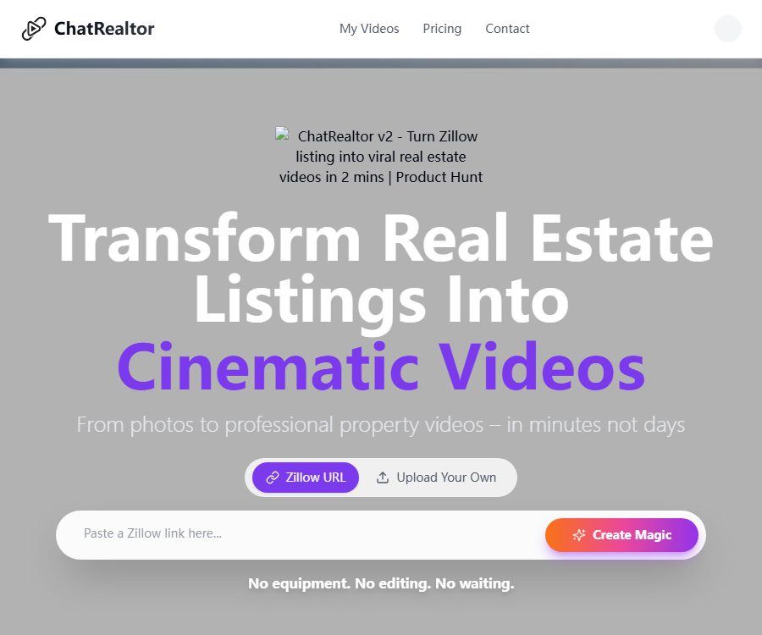
Task: Click 'No equipment. No editing. No waiting.' text
Action: point(381,583)
